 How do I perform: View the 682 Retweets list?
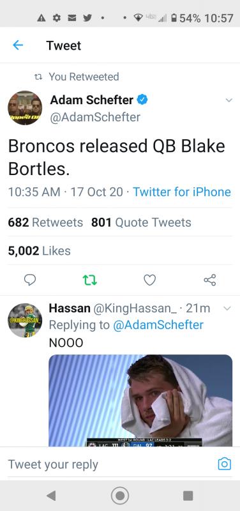tap(45, 222)
